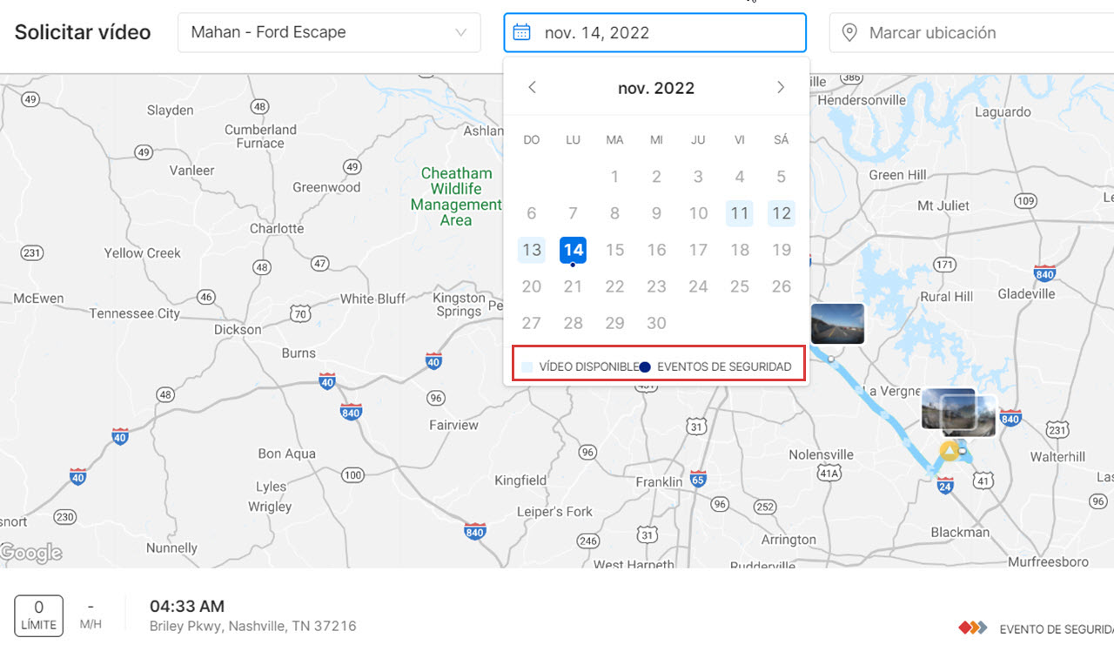Select November 12 in calendar
This screenshot has height=645, width=1114.
tap(782, 213)
